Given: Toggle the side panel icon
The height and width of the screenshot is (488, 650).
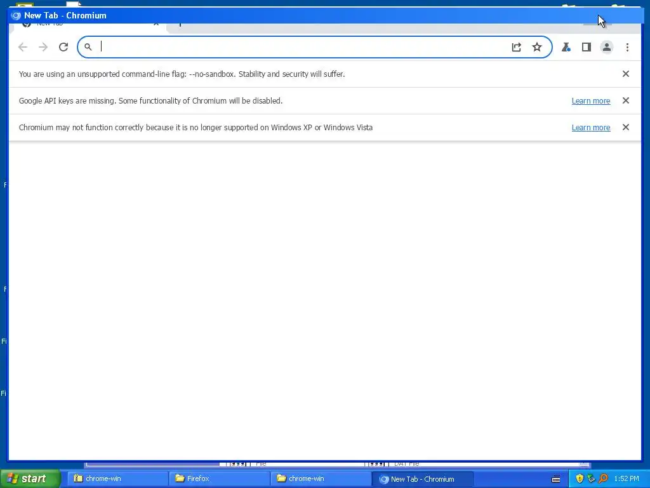Looking at the screenshot, I should (586, 47).
